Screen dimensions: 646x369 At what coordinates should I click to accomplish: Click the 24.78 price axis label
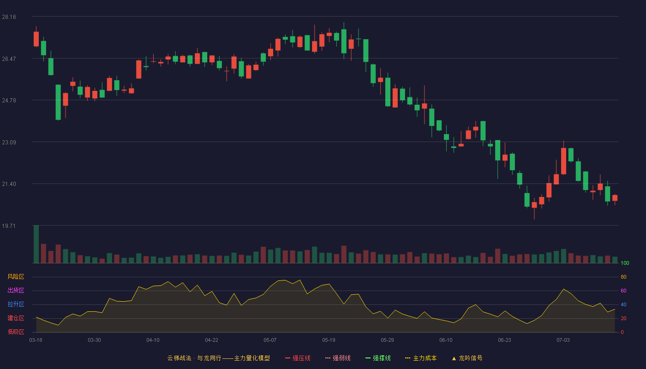click(9, 101)
